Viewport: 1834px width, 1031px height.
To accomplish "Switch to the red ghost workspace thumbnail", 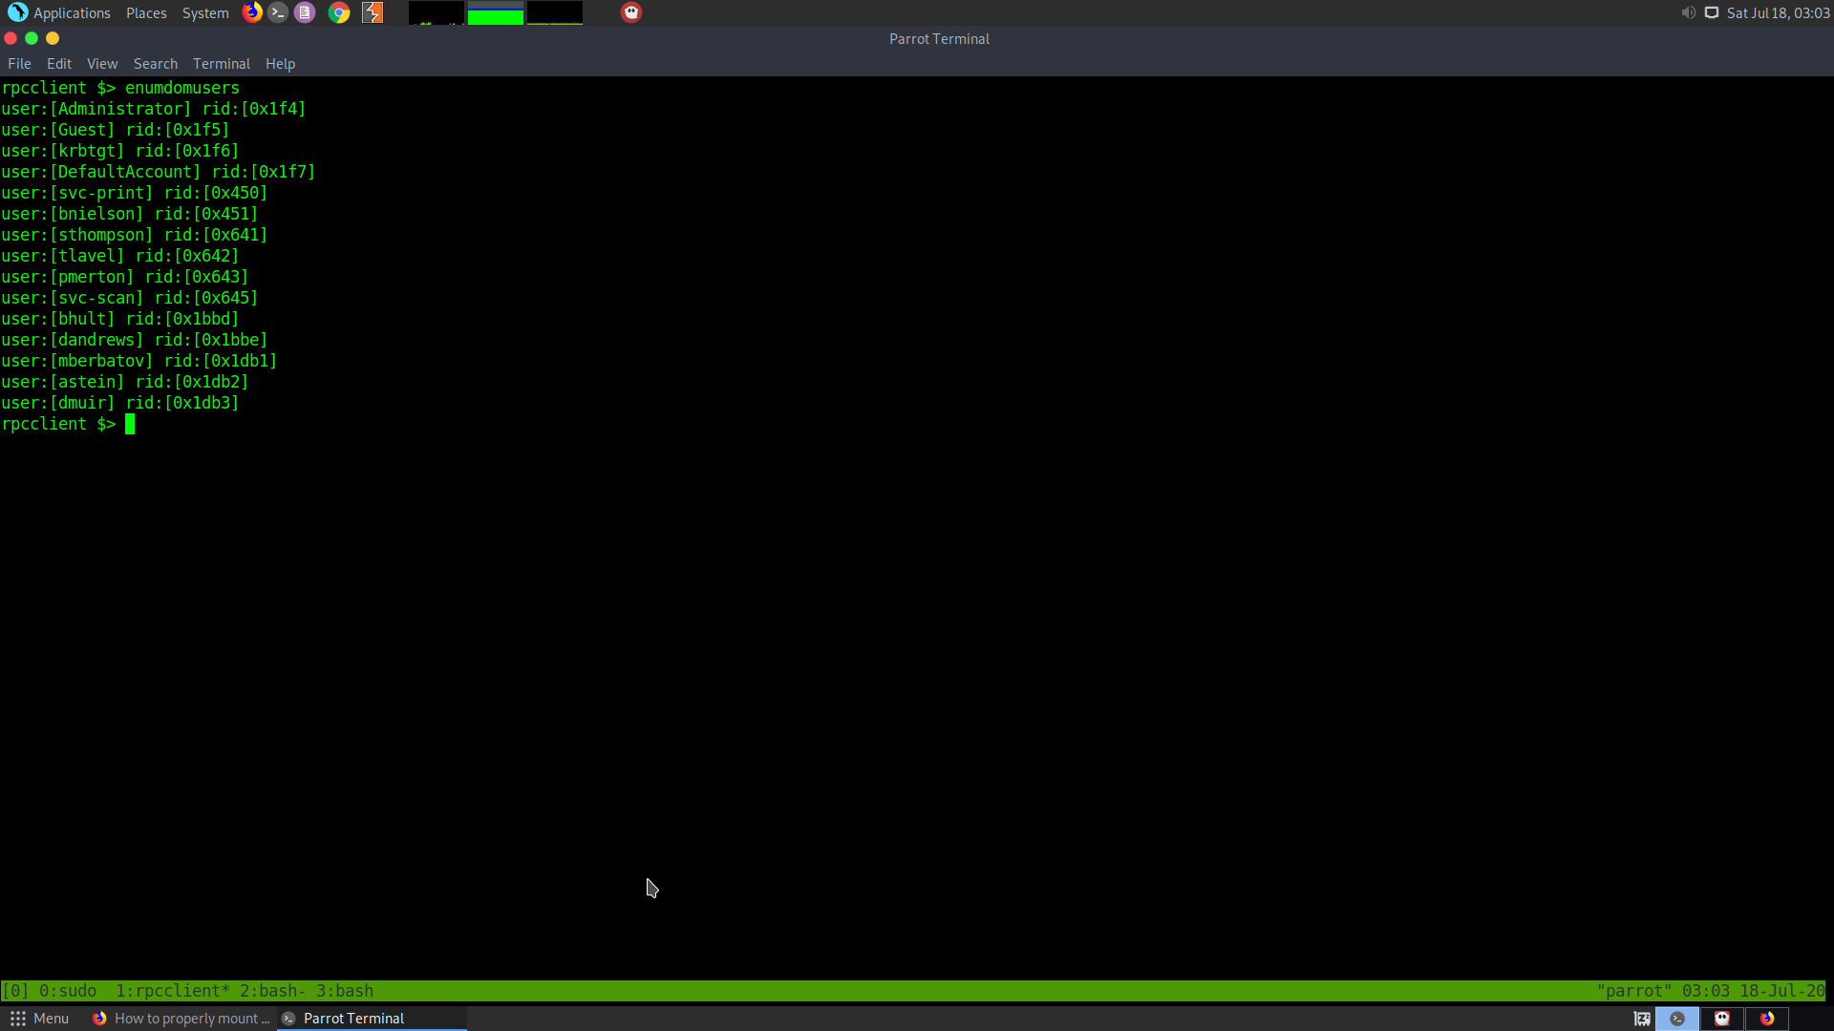I will pos(1722,1019).
